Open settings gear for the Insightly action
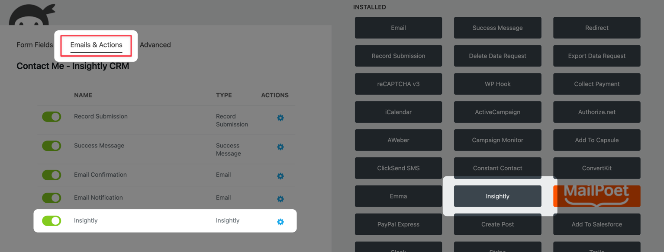Image resolution: width=664 pixels, height=252 pixels. (x=280, y=222)
